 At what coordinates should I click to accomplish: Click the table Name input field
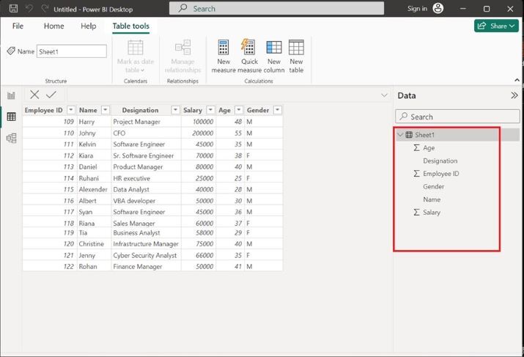71,51
